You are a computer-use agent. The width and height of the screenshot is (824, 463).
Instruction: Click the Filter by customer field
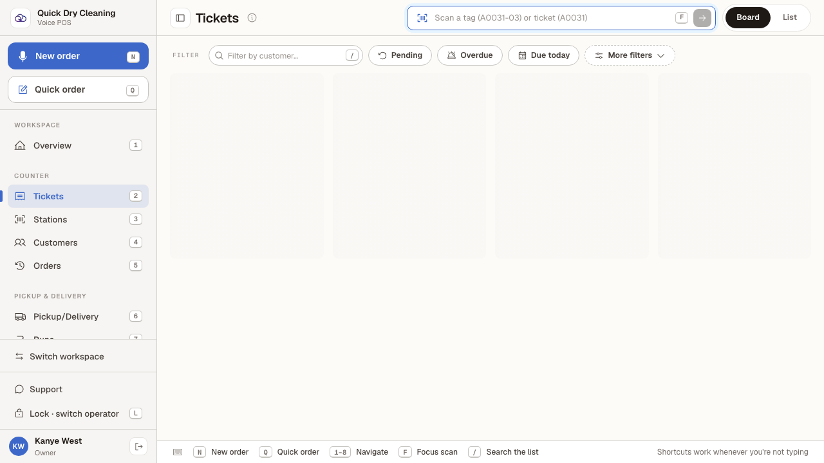(x=286, y=55)
